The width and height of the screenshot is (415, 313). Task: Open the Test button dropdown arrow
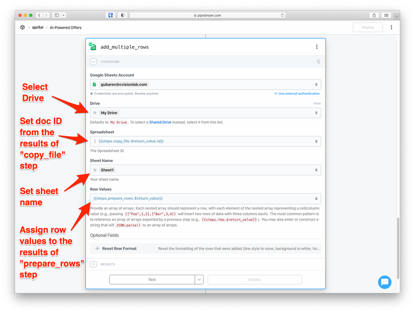click(x=199, y=279)
